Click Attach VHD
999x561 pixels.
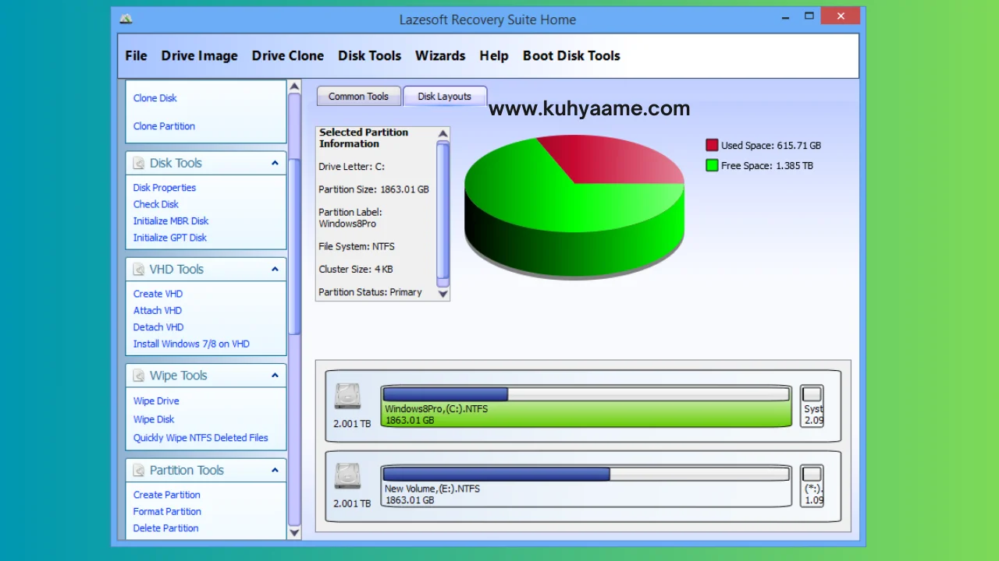[x=157, y=311]
